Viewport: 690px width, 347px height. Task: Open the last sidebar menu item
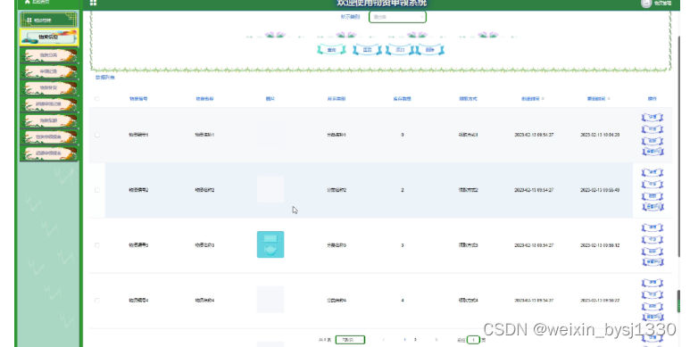click(49, 153)
